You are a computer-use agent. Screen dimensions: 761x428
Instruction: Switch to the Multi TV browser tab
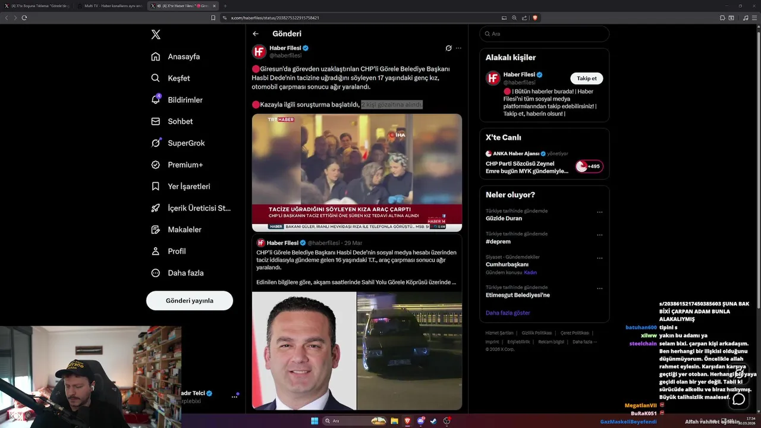click(x=110, y=6)
